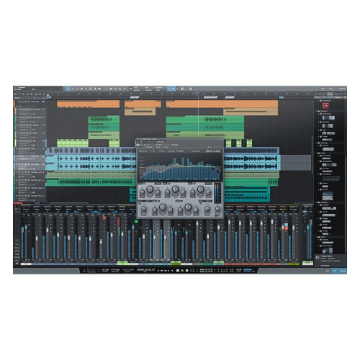Open the Effects tab in the browser
This screenshot has width=360, height=360.
click(x=330, y=94)
